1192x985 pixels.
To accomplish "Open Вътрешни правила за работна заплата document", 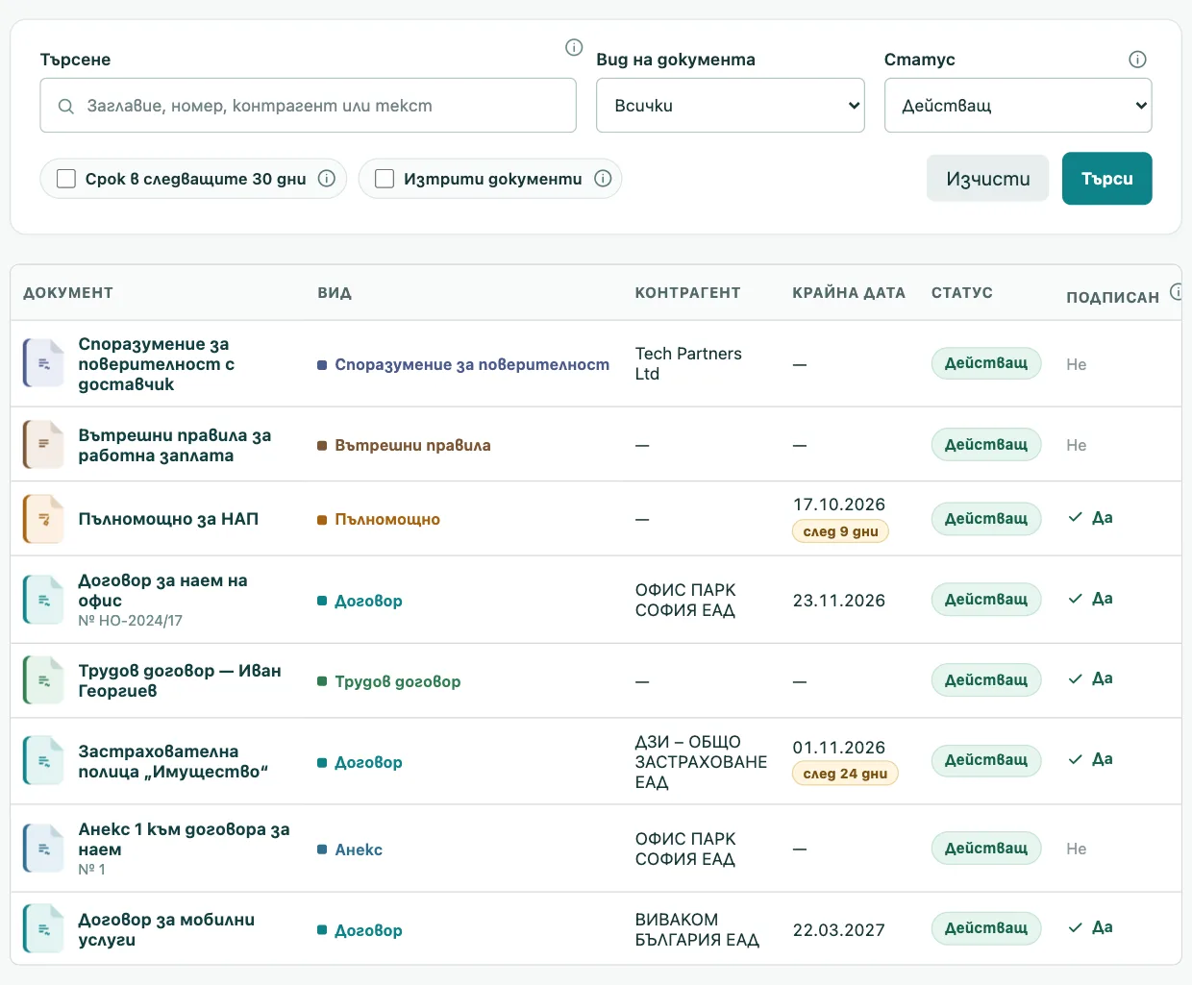I will point(175,445).
